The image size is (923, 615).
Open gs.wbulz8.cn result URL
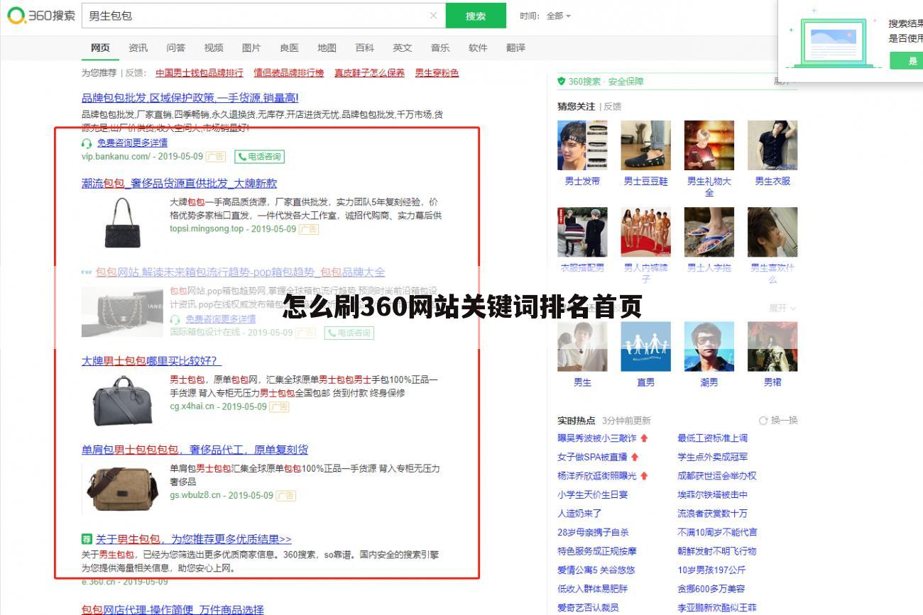(x=195, y=495)
